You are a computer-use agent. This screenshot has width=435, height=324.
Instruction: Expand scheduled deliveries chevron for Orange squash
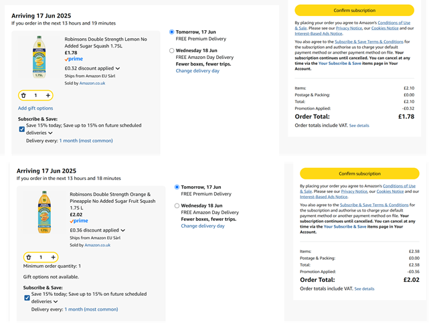[x=56, y=301]
